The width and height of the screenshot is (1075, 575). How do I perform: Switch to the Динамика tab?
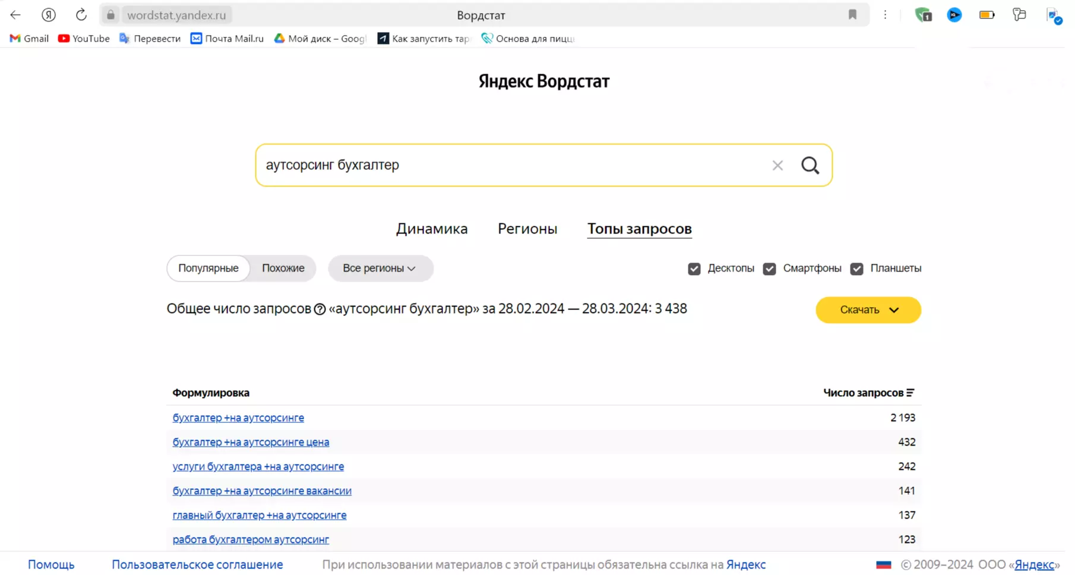(x=432, y=229)
